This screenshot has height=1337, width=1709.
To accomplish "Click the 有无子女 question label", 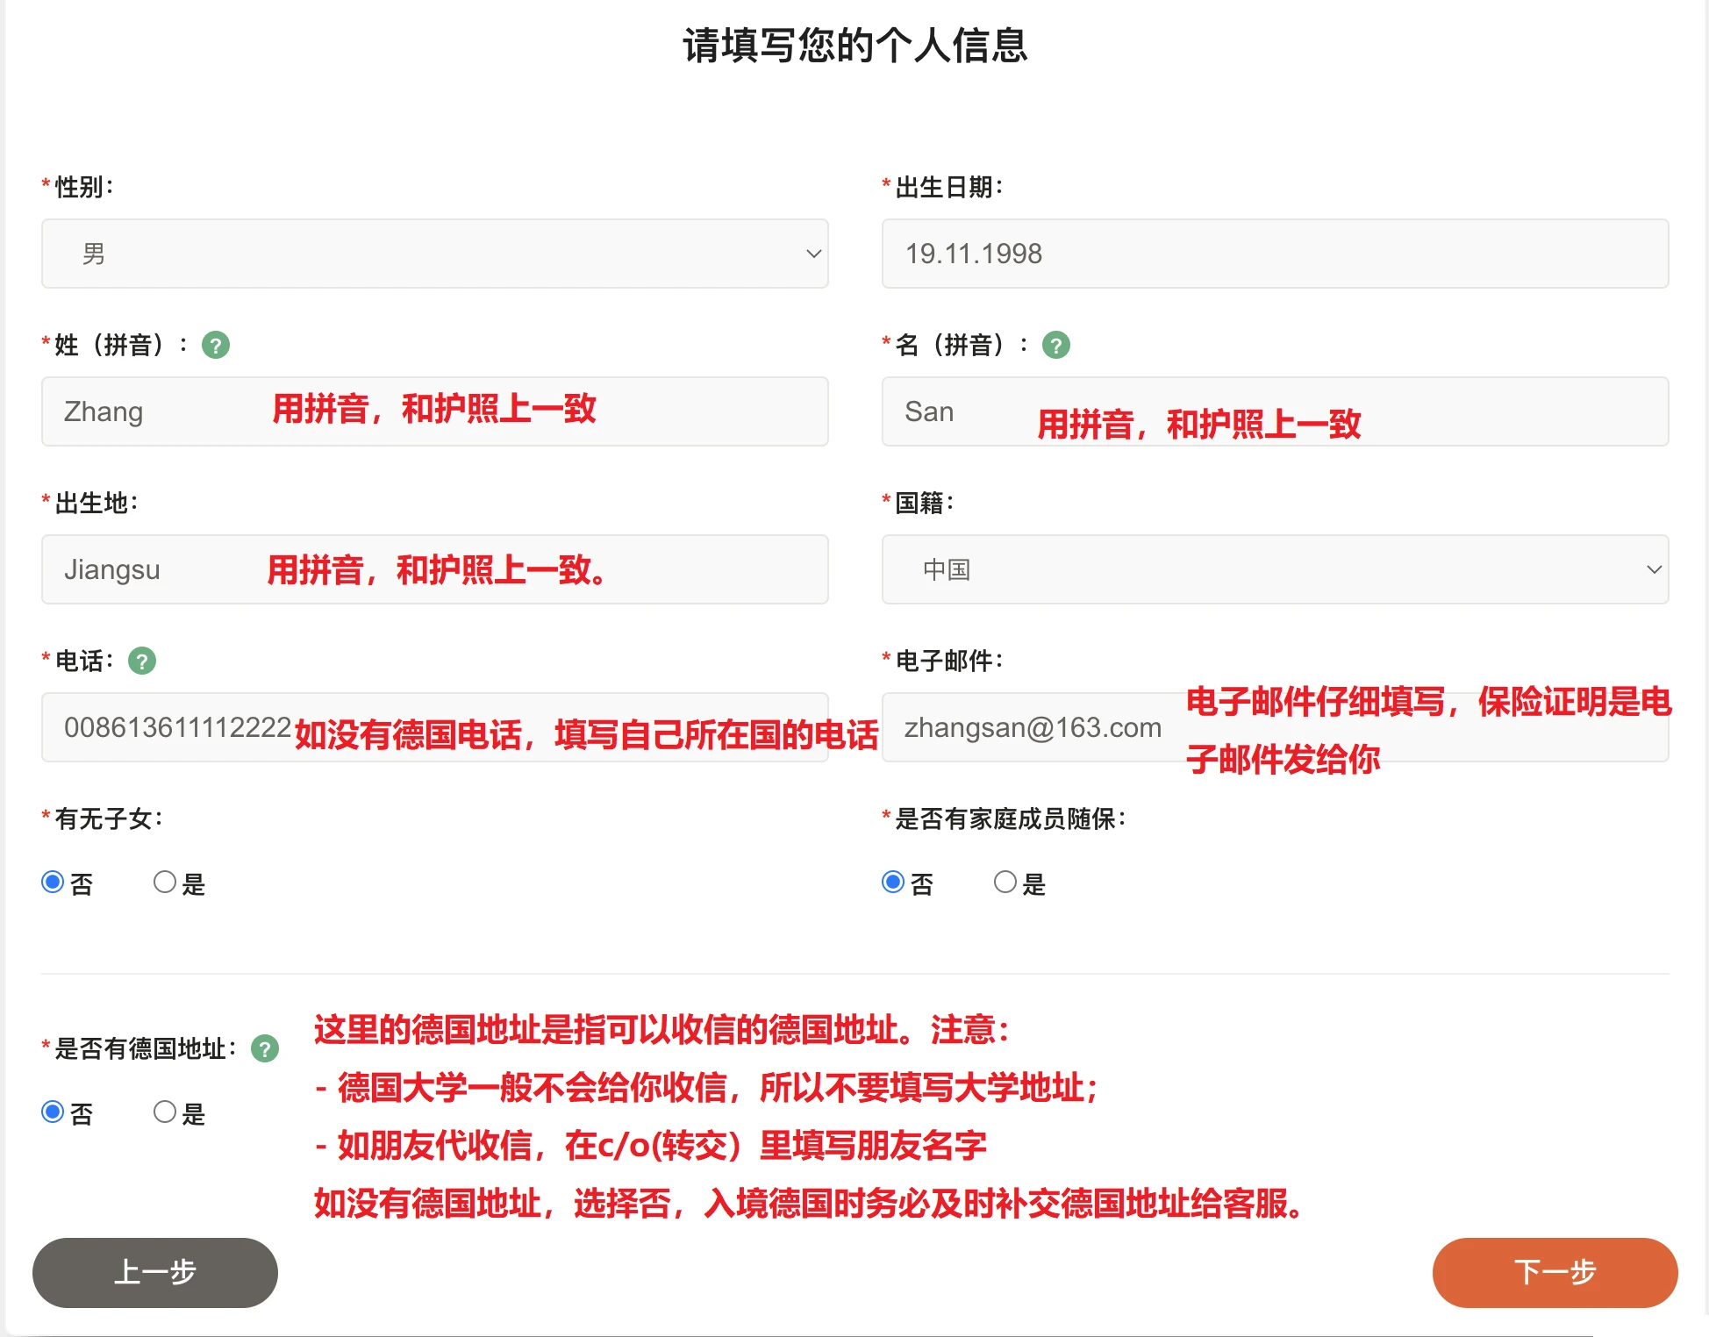I will [x=109, y=819].
